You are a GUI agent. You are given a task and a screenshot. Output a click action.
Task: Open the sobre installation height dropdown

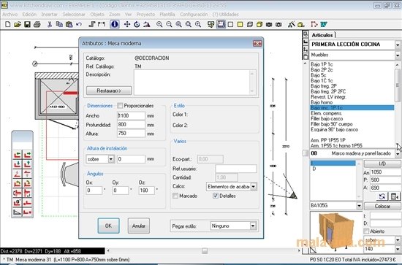pyautogui.click(x=111, y=159)
